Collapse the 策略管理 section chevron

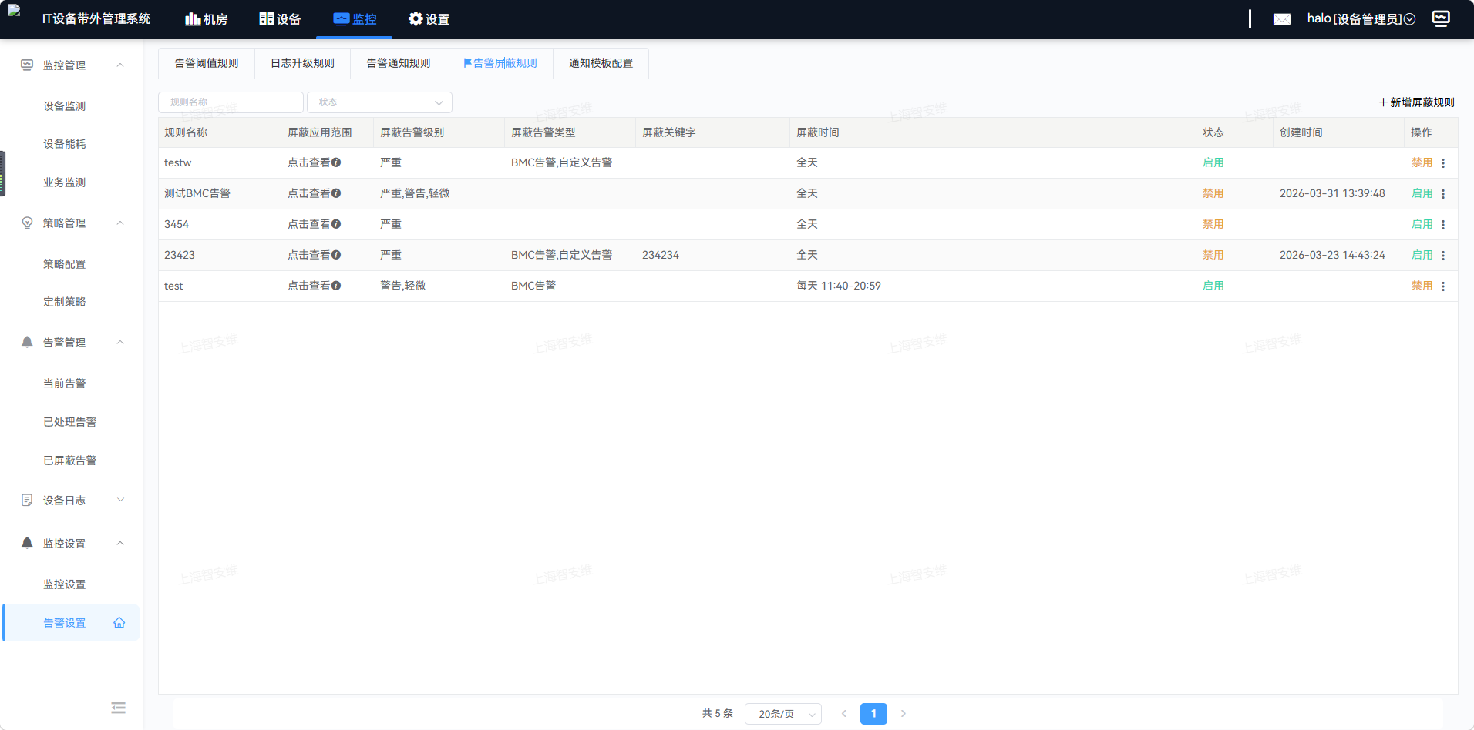[120, 223]
